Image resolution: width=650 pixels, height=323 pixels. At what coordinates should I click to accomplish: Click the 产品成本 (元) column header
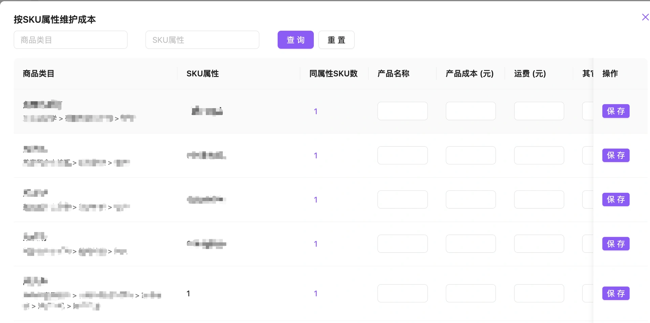470,73
